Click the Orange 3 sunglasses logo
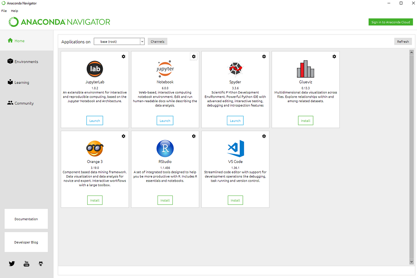Viewport: 417px width, 278px height. (95, 149)
